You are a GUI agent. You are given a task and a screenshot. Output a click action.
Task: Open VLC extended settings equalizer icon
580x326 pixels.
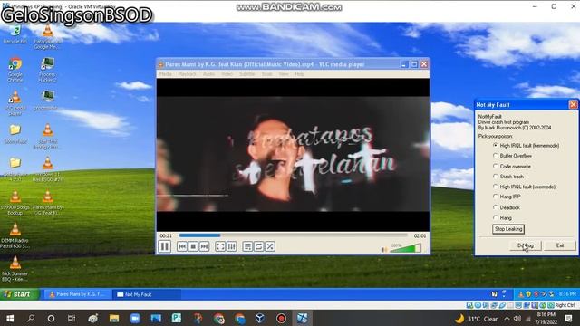[x=231, y=246]
